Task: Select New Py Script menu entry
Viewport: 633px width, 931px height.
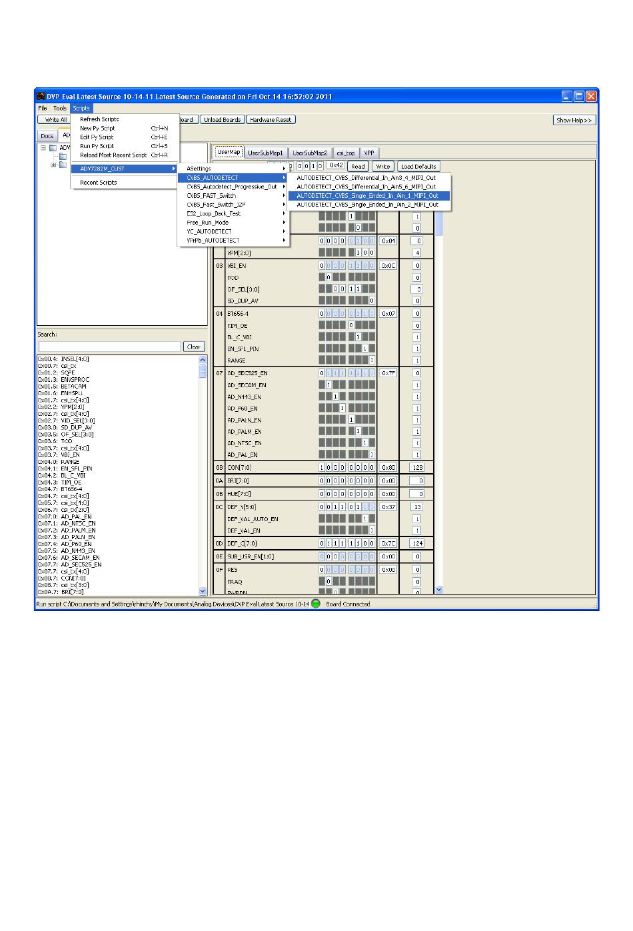Action: [x=125, y=128]
